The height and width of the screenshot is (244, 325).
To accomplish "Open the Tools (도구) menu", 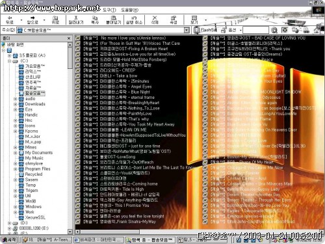I will 109,10.
